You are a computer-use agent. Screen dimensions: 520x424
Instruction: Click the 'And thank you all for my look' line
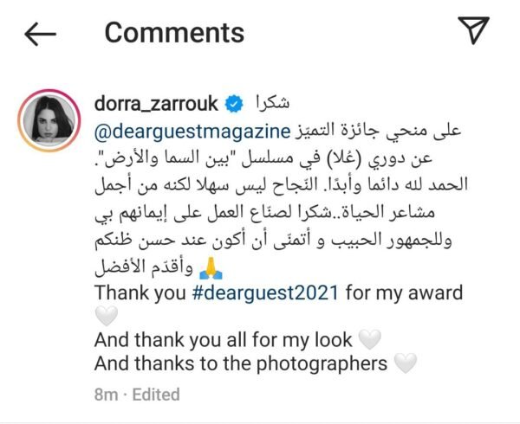[x=224, y=340]
